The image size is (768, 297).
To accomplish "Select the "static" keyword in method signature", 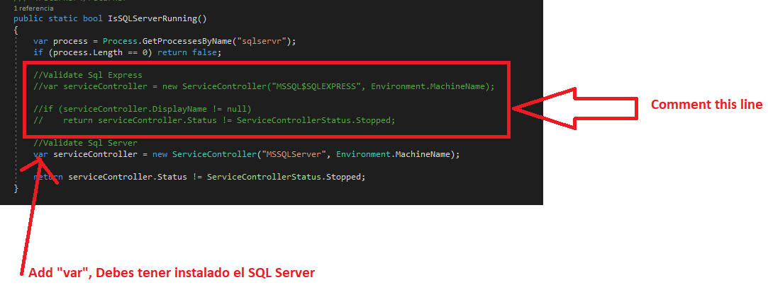I will coord(63,18).
